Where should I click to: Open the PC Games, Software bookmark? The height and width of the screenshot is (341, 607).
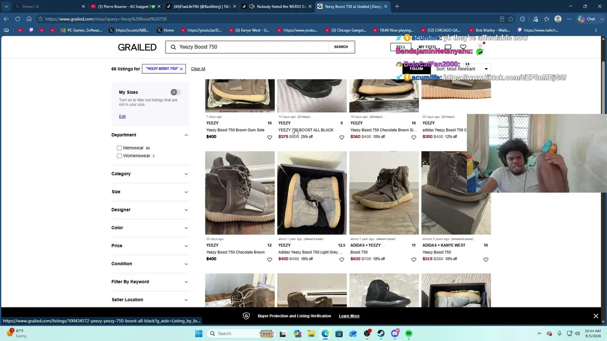(x=81, y=30)
